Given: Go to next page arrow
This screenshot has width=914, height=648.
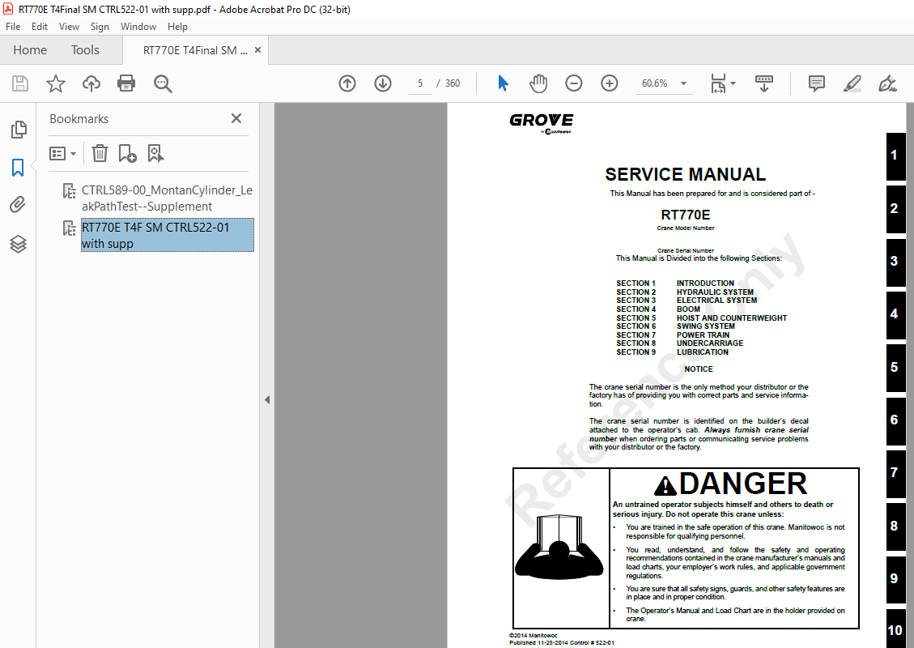Looking at the screenshot, I should [x=382, y=83].
